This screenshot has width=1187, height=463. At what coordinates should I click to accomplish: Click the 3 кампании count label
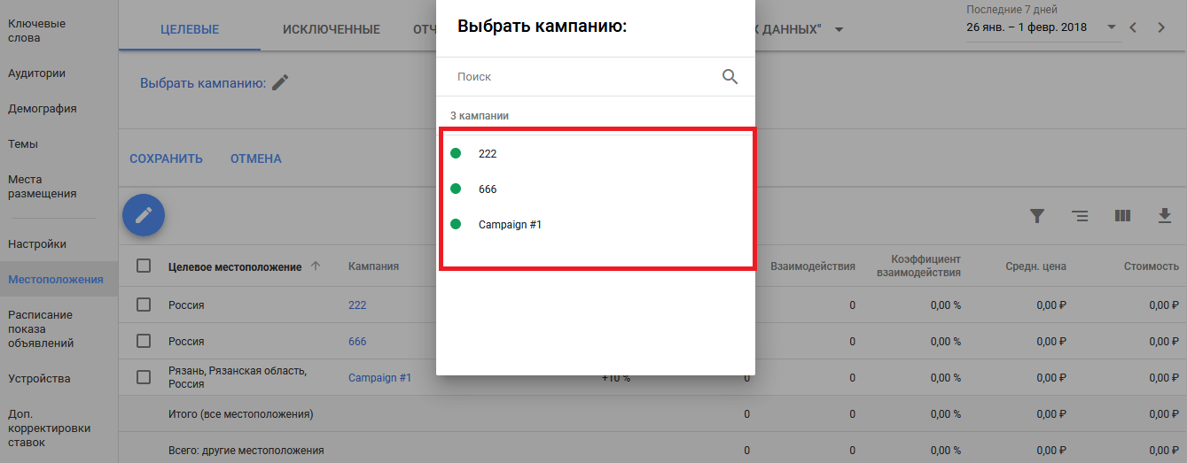[x=480, y=116]
